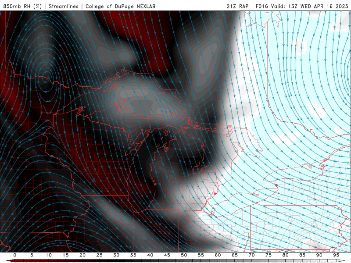Click the 25 value on the color scale
Screen dimensions: 351x263
(100, 255)
